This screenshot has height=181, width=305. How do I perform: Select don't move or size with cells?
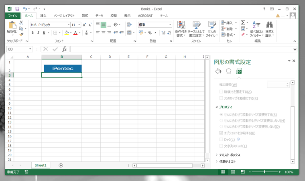pos(221,126)
